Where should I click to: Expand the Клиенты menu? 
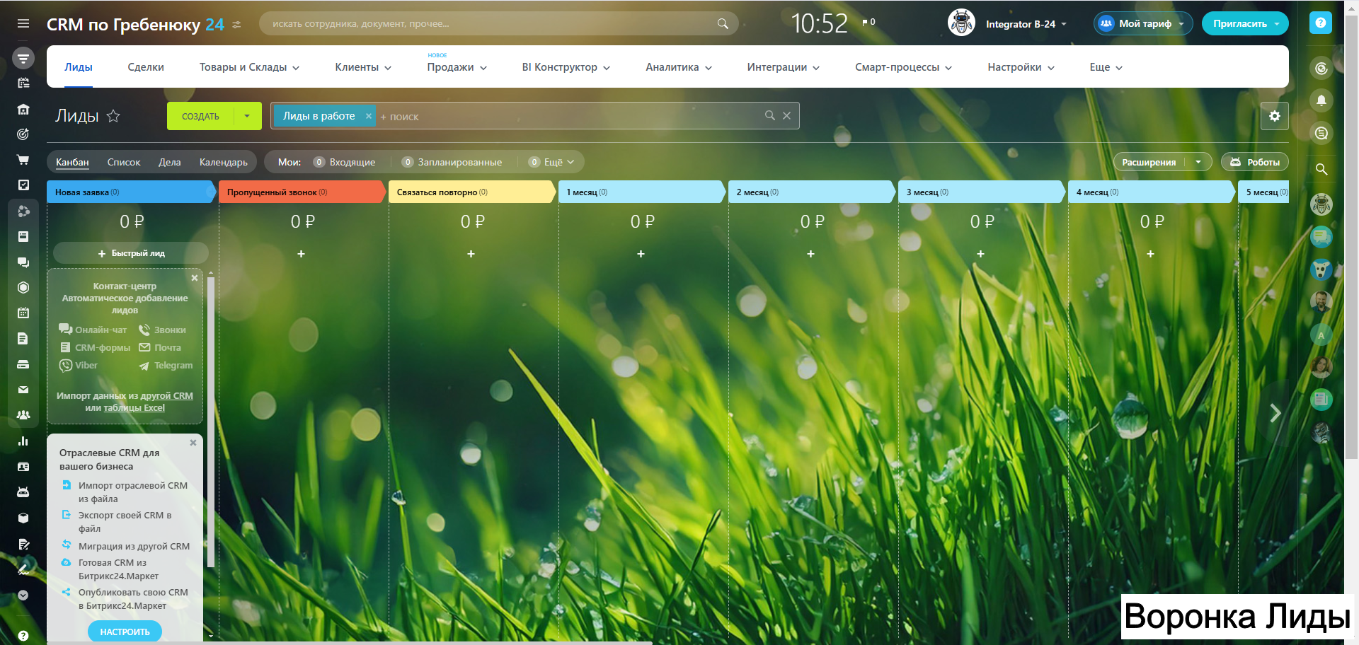363,67
